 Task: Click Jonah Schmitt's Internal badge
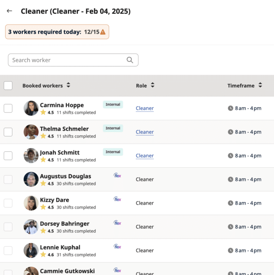pos(113,152)
